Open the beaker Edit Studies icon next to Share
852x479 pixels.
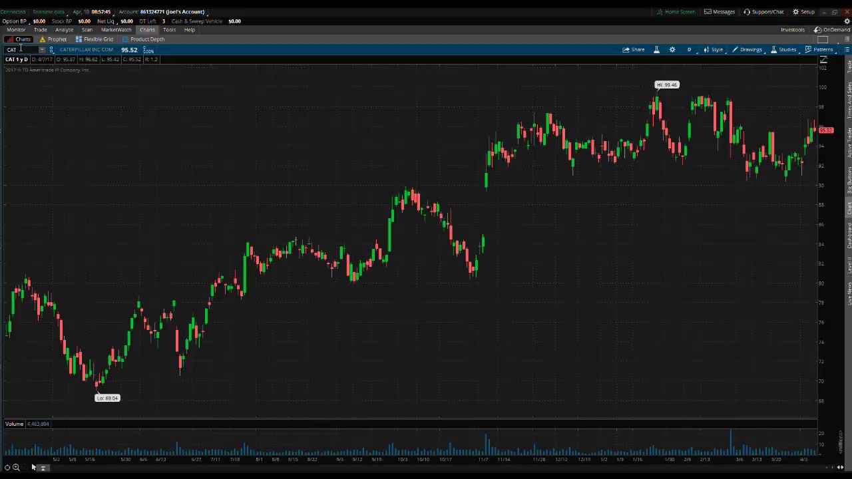pos(656,50)
